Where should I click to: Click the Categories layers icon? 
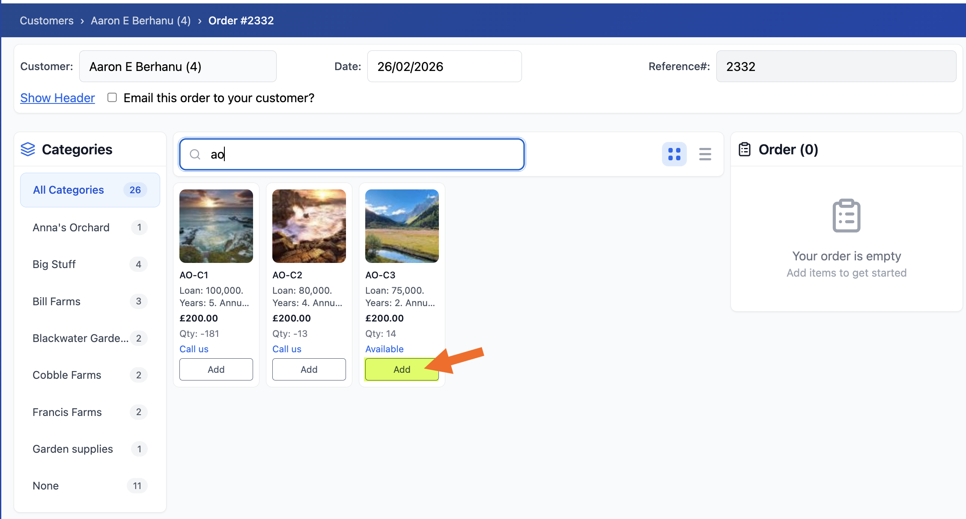pyautogui.click(x=28, y=149)
